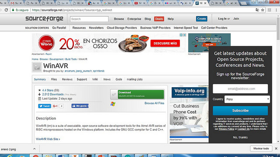The image size is (280, 157).
Task: Click the SourceForge search box
Action: (x=89, y=19)
